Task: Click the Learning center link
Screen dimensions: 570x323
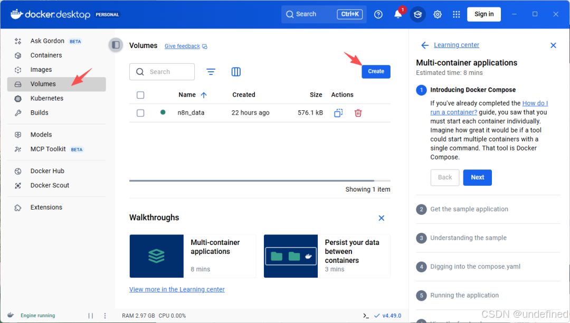Action: click(457, 45)
